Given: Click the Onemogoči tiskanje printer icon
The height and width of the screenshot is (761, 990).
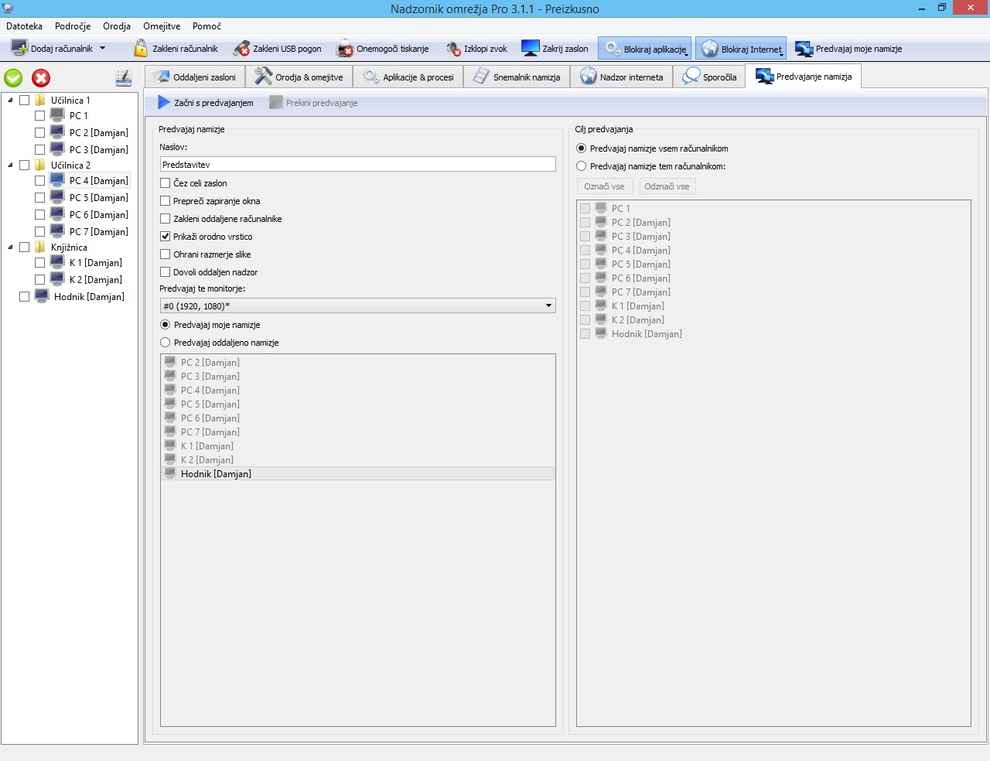Looking at the screenshot, I should click(x=344, y=49).
